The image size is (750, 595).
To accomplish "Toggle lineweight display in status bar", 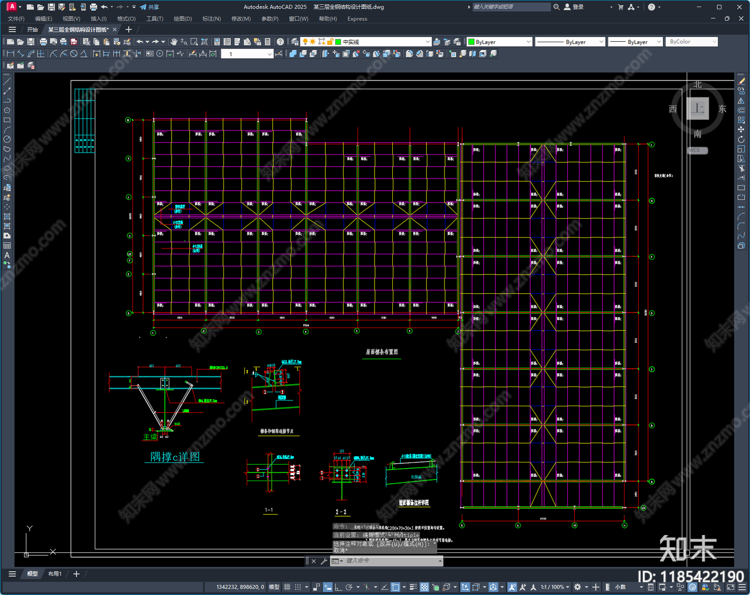I will [x=413, y=587].
